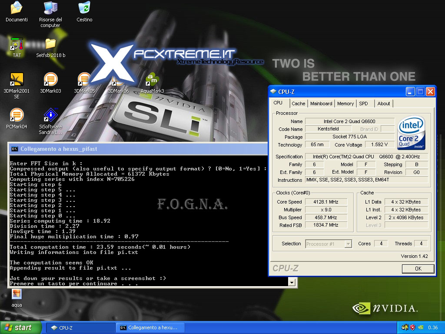Click the taskbar clock showing 0.36
Viewport: 445px width, 334px height.
coord(433,328)
